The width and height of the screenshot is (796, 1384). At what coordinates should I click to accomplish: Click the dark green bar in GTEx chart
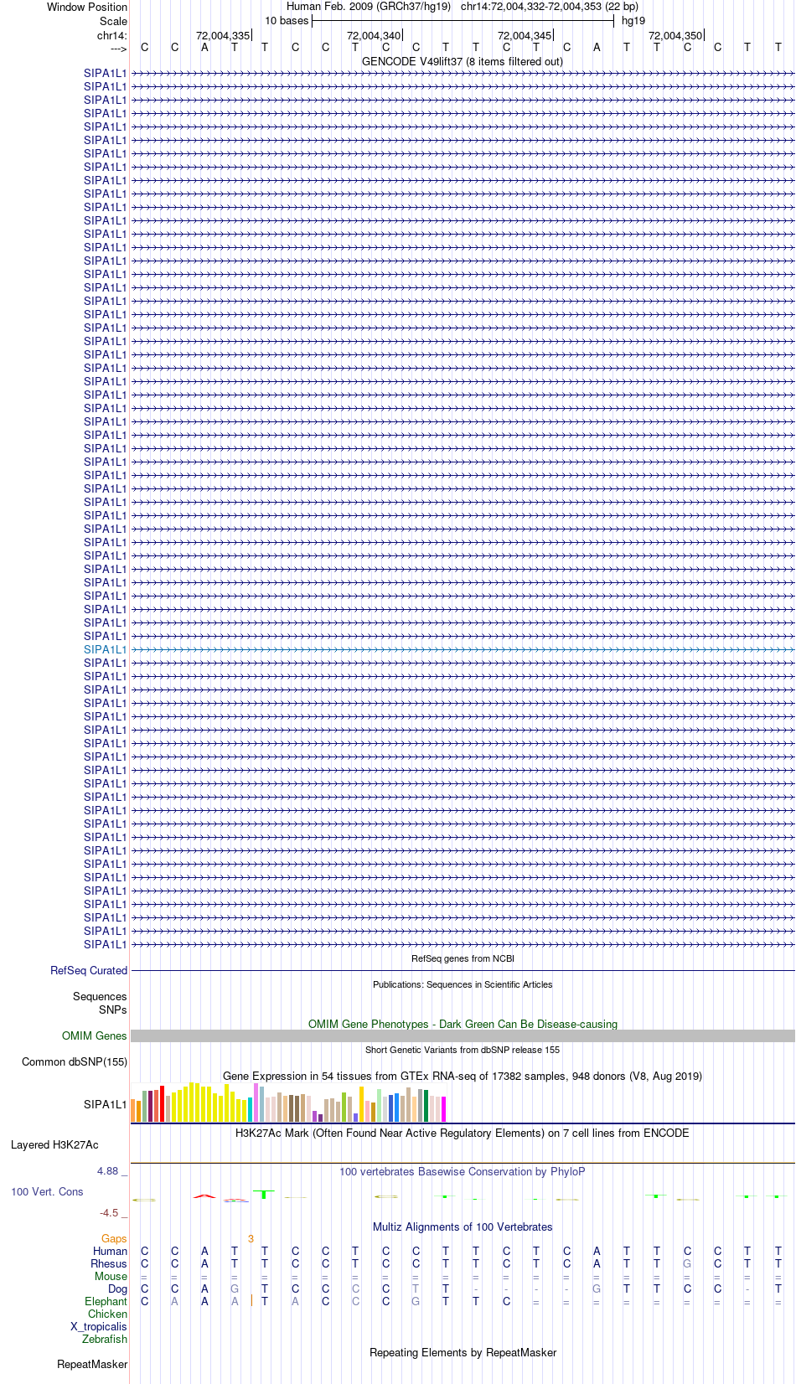(426, 1106)
